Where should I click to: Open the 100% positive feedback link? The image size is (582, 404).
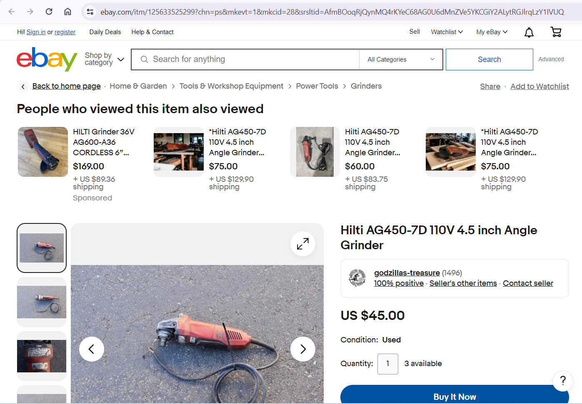pyautogui.click(x=399, y=283)
